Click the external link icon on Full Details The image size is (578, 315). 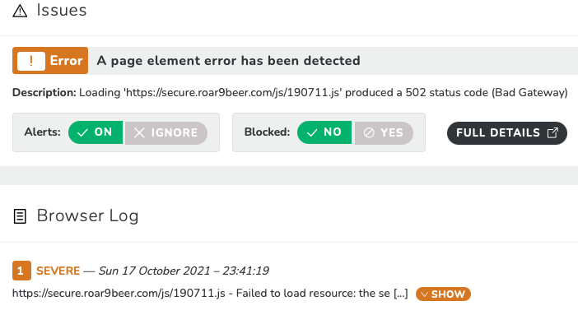tap(552, 132)
